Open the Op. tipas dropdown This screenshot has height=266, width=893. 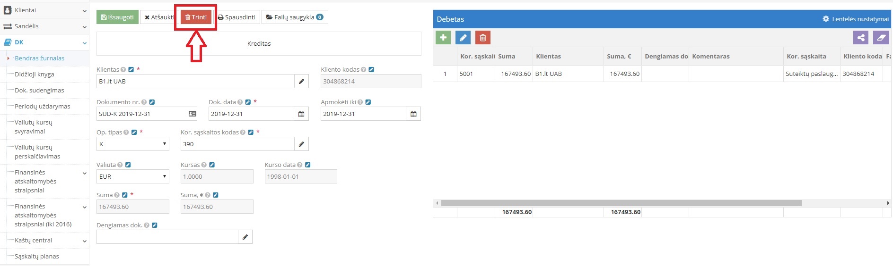pyautogui.click(x=132, y=144)
